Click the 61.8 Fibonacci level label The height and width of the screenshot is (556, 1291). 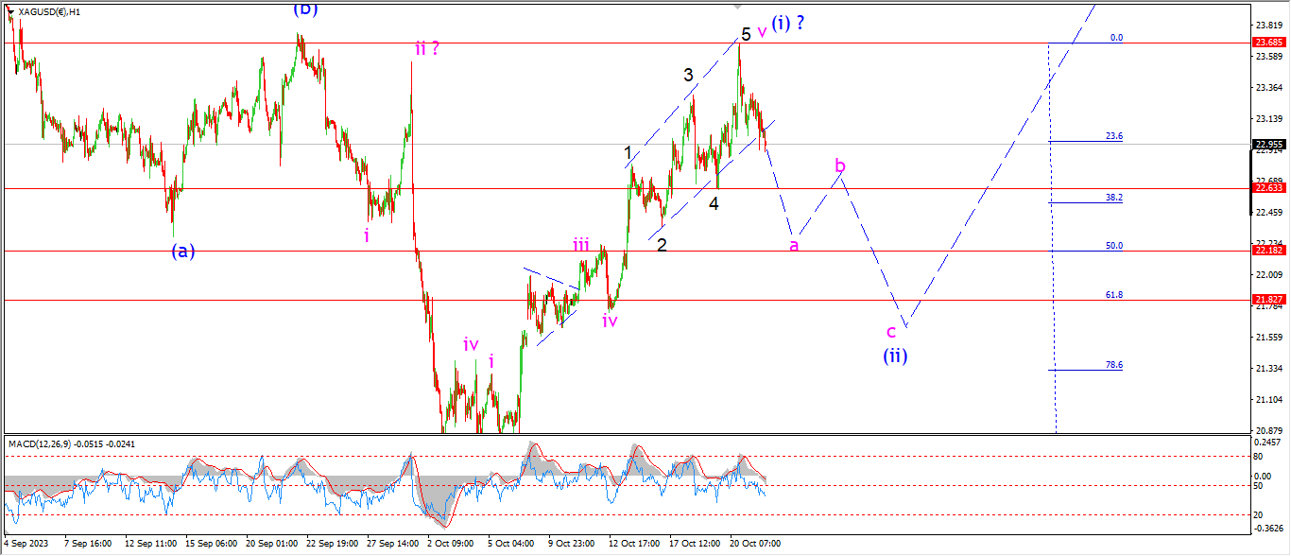click(x=1113, y=295)
